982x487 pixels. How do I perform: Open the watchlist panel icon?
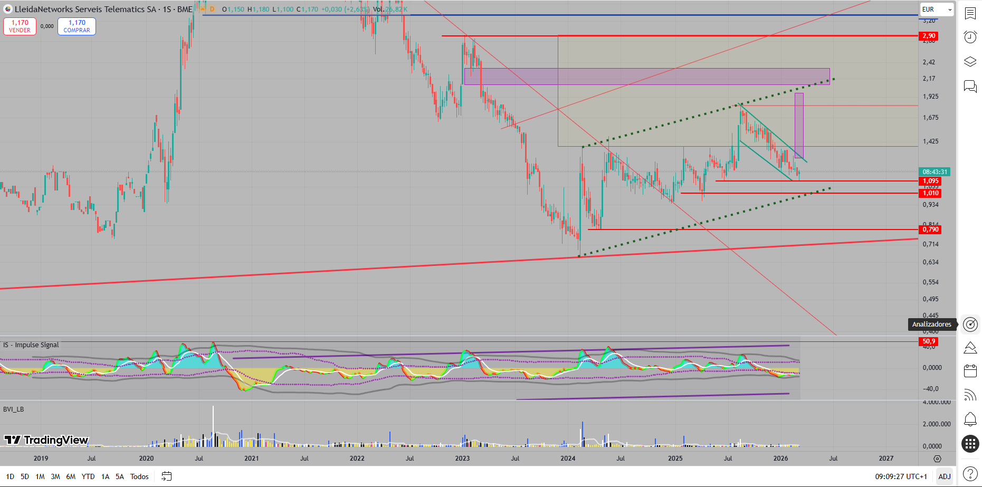coord(970,13)
